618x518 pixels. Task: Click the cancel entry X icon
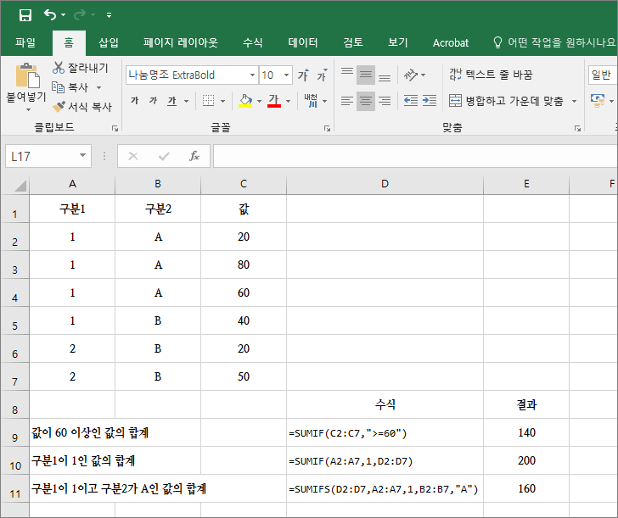coord(133,156)
